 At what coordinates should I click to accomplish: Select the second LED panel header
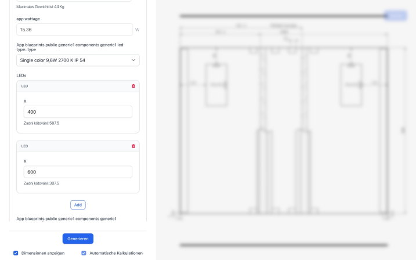point(78,146)
